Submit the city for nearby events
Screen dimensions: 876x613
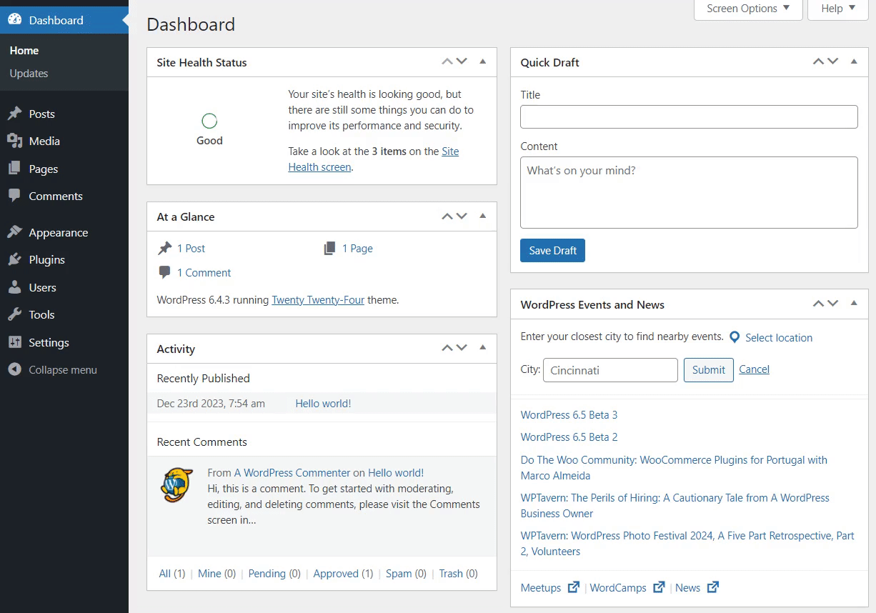click(708, 370)
